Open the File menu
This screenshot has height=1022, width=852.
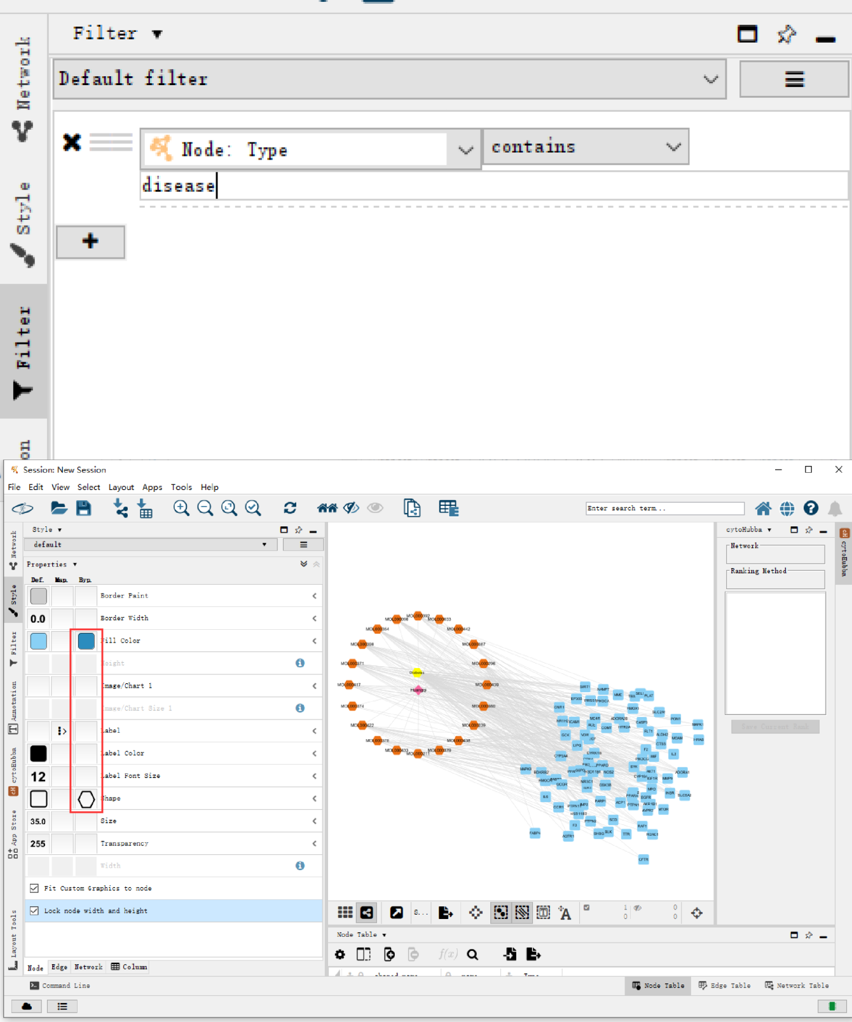14,487
